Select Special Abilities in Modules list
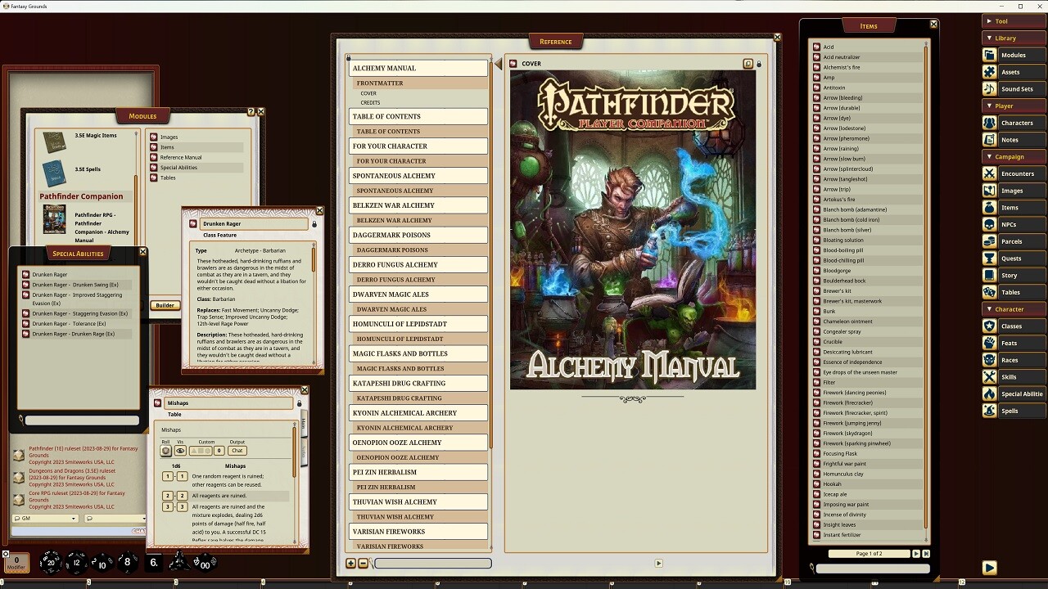1048x589 pixels. tap(178, 168)
